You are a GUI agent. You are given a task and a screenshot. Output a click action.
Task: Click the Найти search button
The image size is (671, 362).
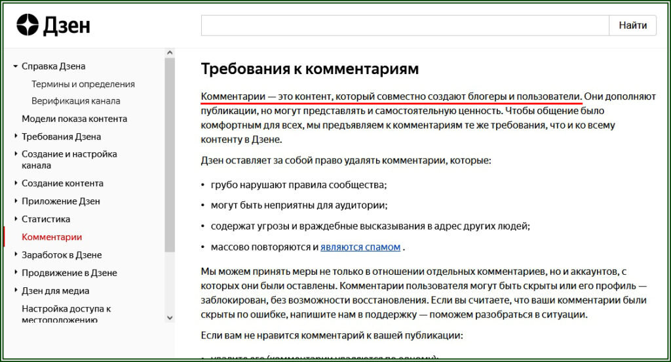(632, 26)
